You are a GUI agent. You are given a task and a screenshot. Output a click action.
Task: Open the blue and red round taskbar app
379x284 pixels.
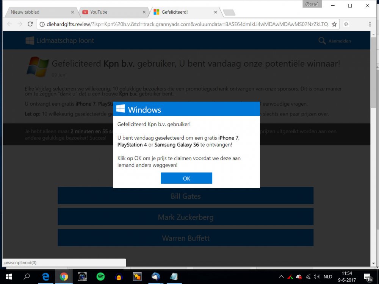(x=119, y=277)
